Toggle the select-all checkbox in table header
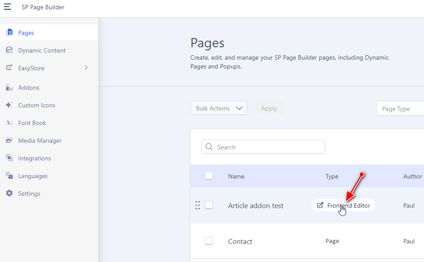This screenshot has width=424, height=262. [209, 176]
